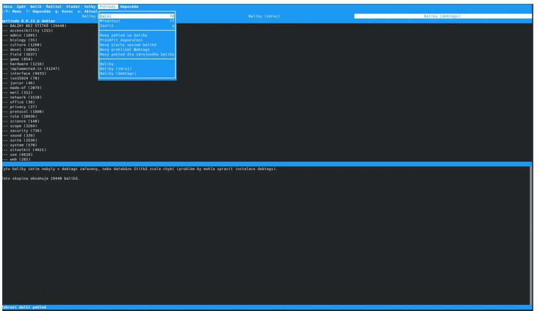Open the Volby menu

click(90, 7)
